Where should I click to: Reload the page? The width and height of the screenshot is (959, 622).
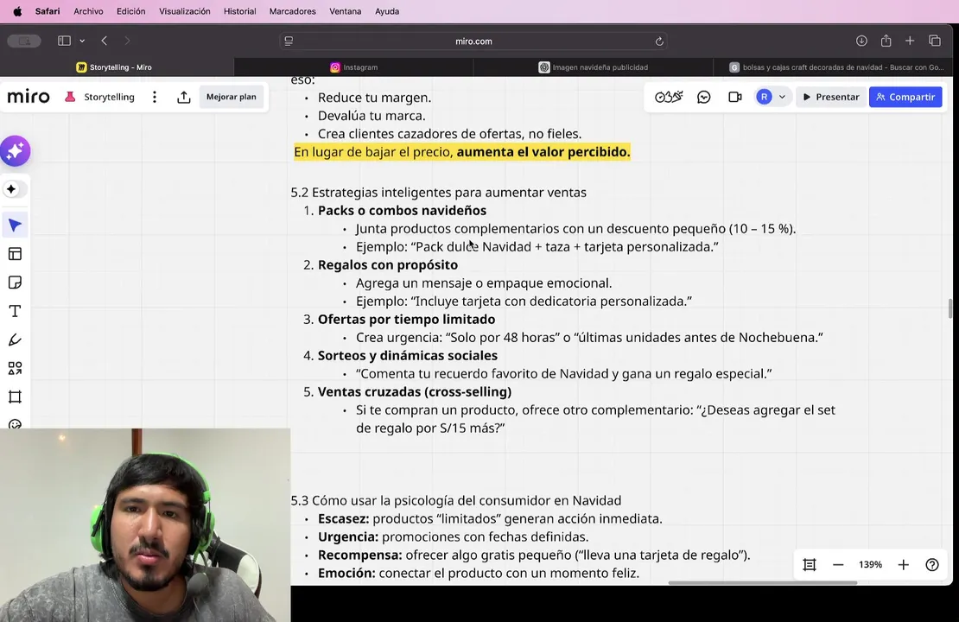click(659, 41)
